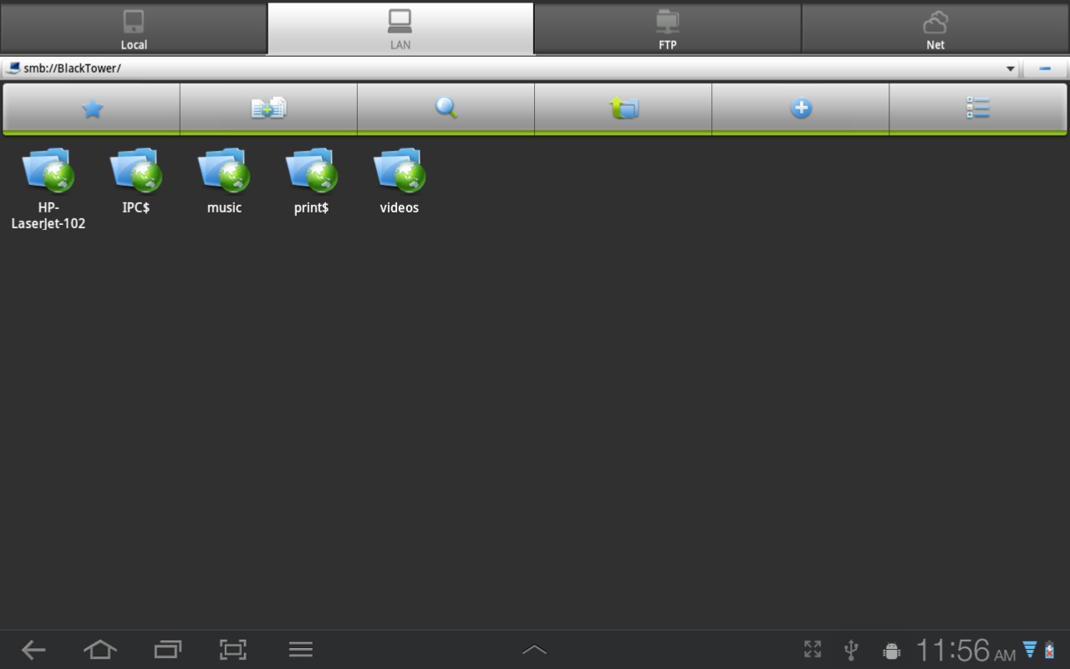This screenshot has width=1070, height=669.
Task: Click the HP-LaserJet-102 folder label
Action: pyautogui.click(x=48, y=216)
